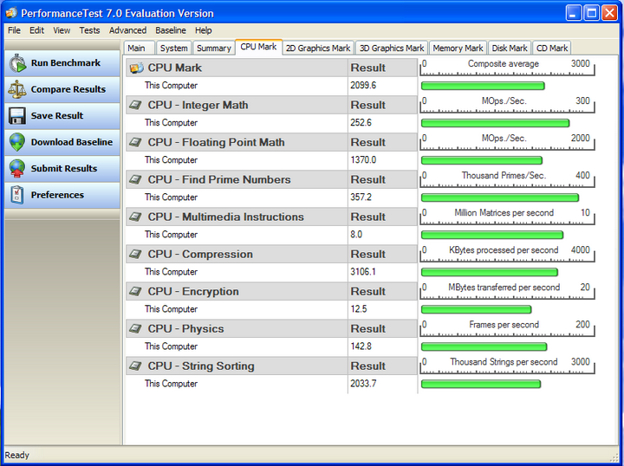Open the File menu

click(x=14, y=30)
